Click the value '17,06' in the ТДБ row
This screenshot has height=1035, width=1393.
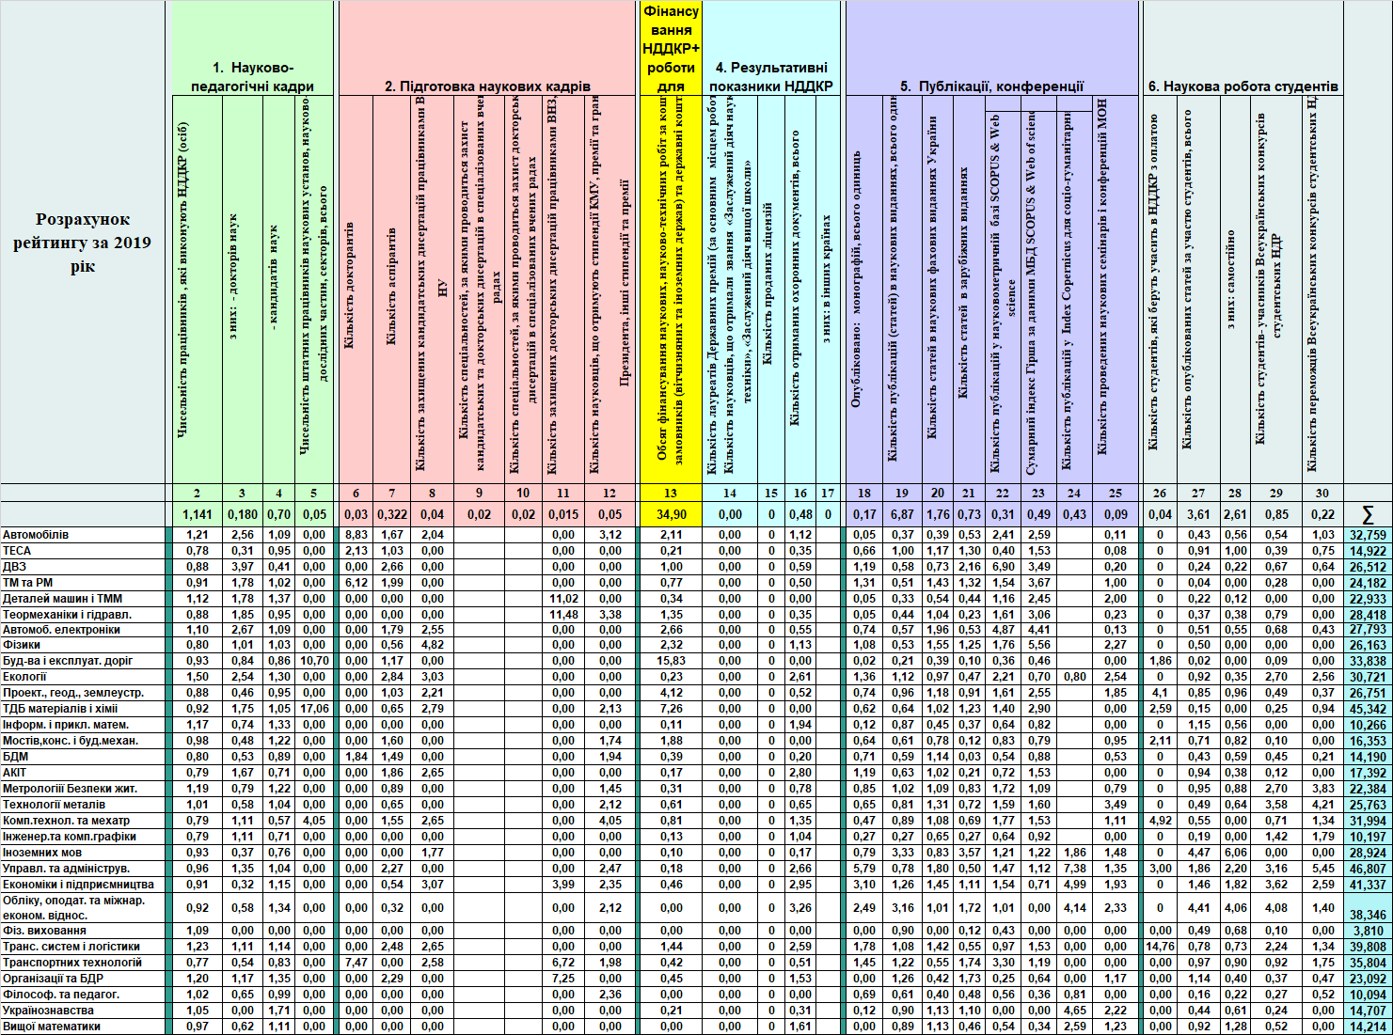[314, 710]
